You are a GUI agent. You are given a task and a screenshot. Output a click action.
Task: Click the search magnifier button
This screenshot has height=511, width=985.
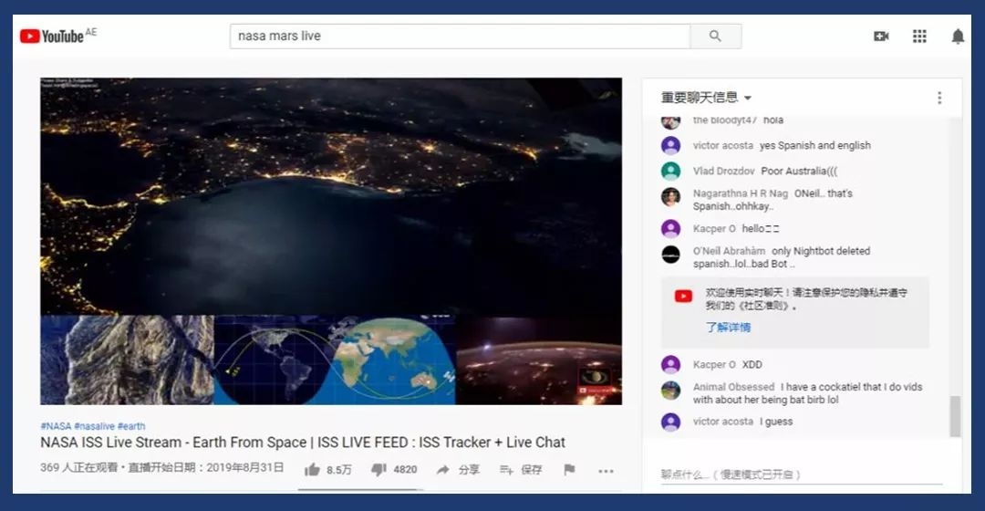pyautogui.click(x=715, y=36)
